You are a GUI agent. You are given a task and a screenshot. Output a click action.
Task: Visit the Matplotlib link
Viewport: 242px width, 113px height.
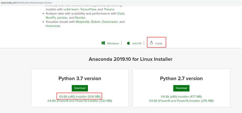[x=83, y=22]
